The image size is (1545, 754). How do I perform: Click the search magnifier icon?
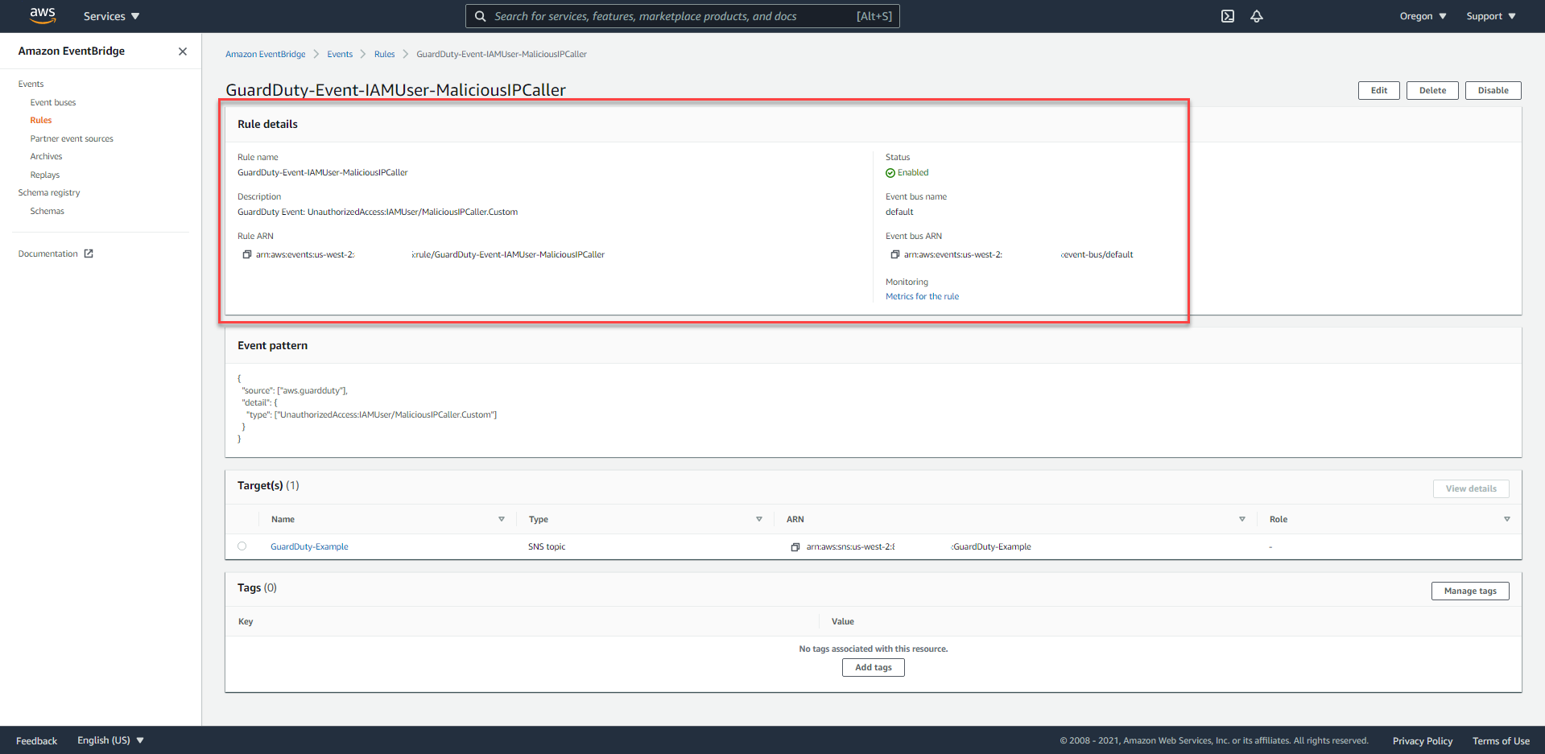[480, 16]
